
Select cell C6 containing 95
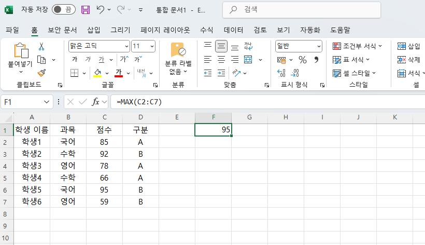pos(104,189)
